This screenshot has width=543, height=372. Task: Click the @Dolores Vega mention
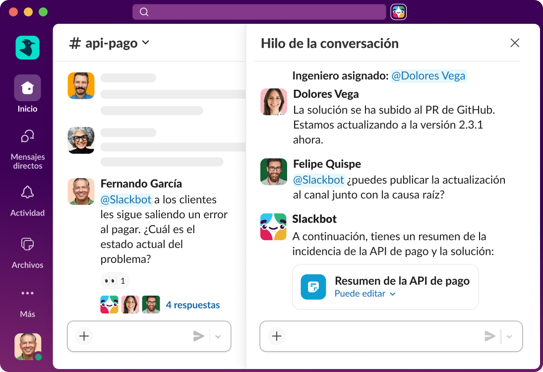tap(428, 76)
